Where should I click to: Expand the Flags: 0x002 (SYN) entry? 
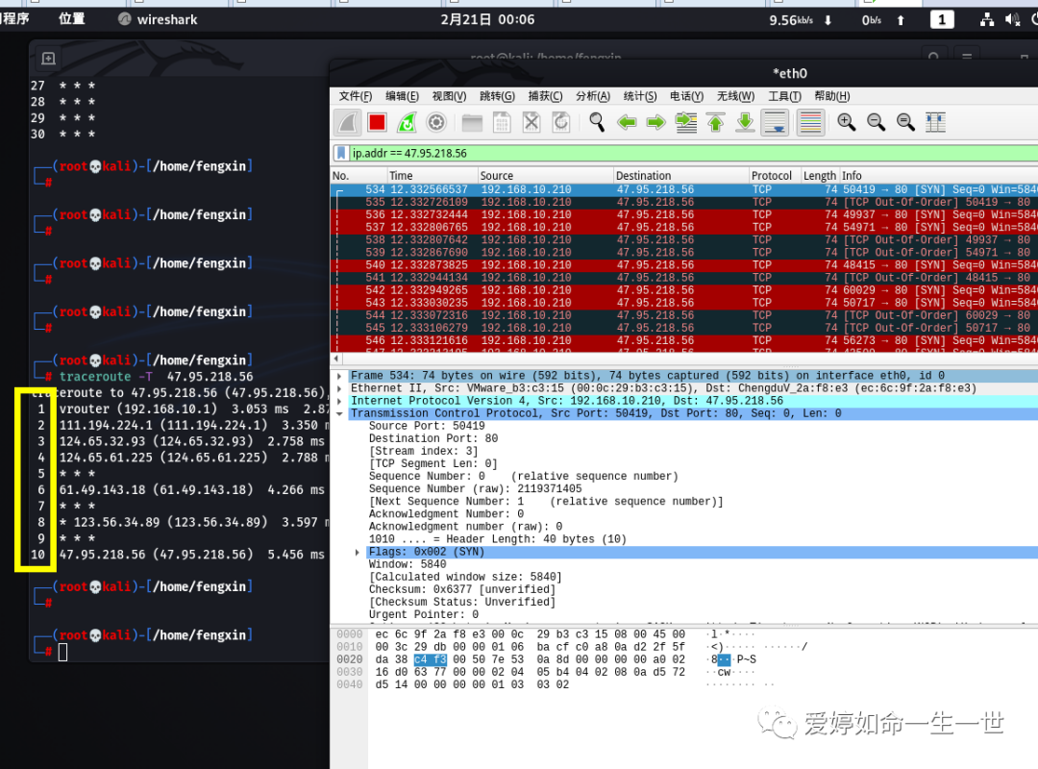click(358, 553)
